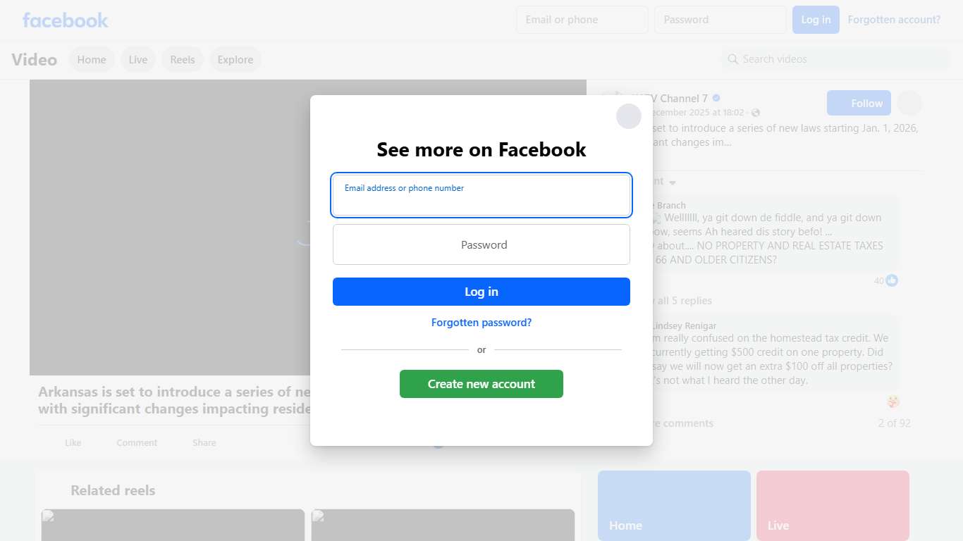The height and width of the screenshot is (541, 963).
Task: Click Create new account button
Action: click(481, 384)
